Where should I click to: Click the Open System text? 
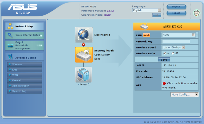pos(102,55)
